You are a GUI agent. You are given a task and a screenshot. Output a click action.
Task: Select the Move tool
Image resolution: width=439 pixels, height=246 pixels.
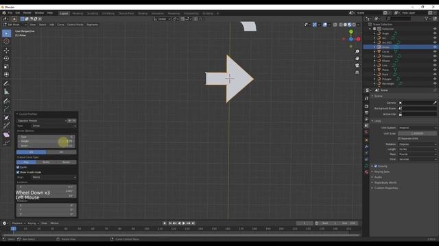coord(6,51)
